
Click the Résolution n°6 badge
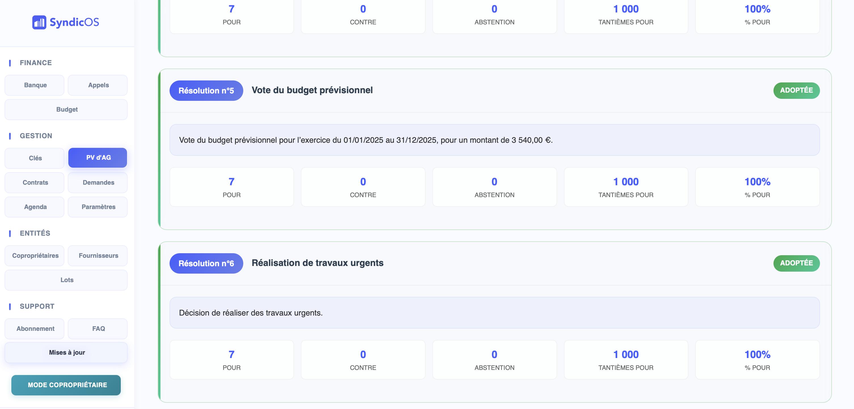pos(206,264)
